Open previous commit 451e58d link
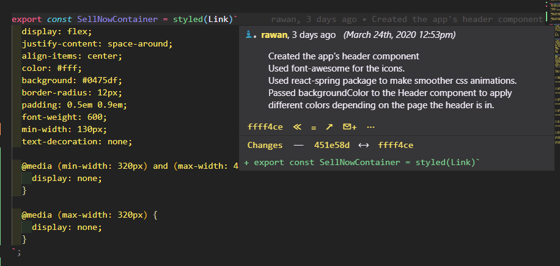 [x=332, y=146]
